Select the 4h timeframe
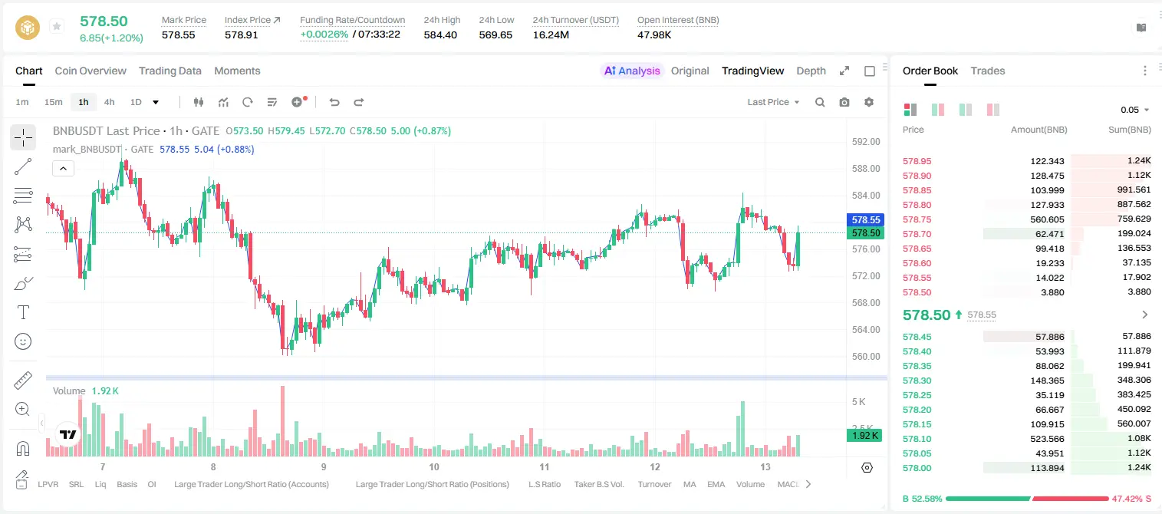The height and width of the screenshot is (514, 1162). (x=110, y=102)
